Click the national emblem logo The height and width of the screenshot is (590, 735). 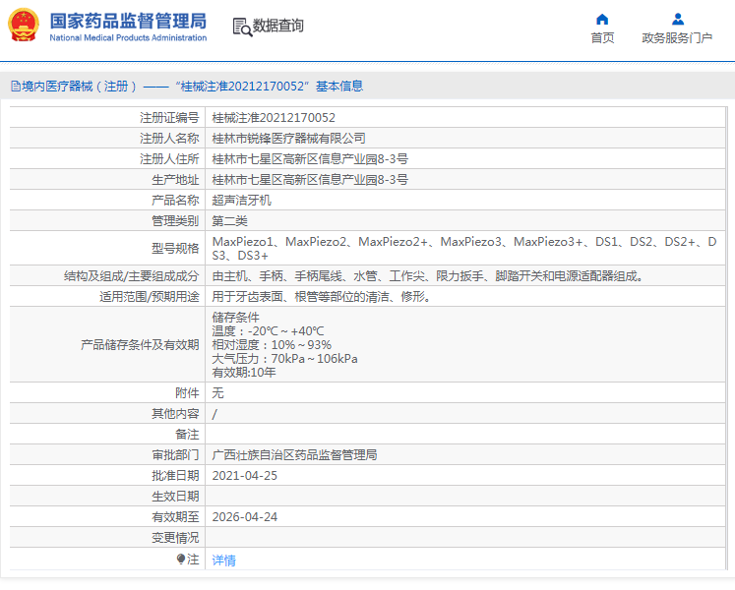[x=24, y=25]
